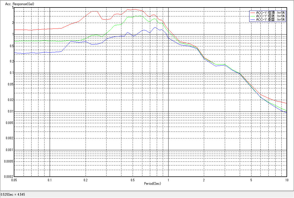The width and height of the screenshot is (294, 198).
Task: Click the 0.0002 value on vertical axis
Action: click(x=7, y=177)
